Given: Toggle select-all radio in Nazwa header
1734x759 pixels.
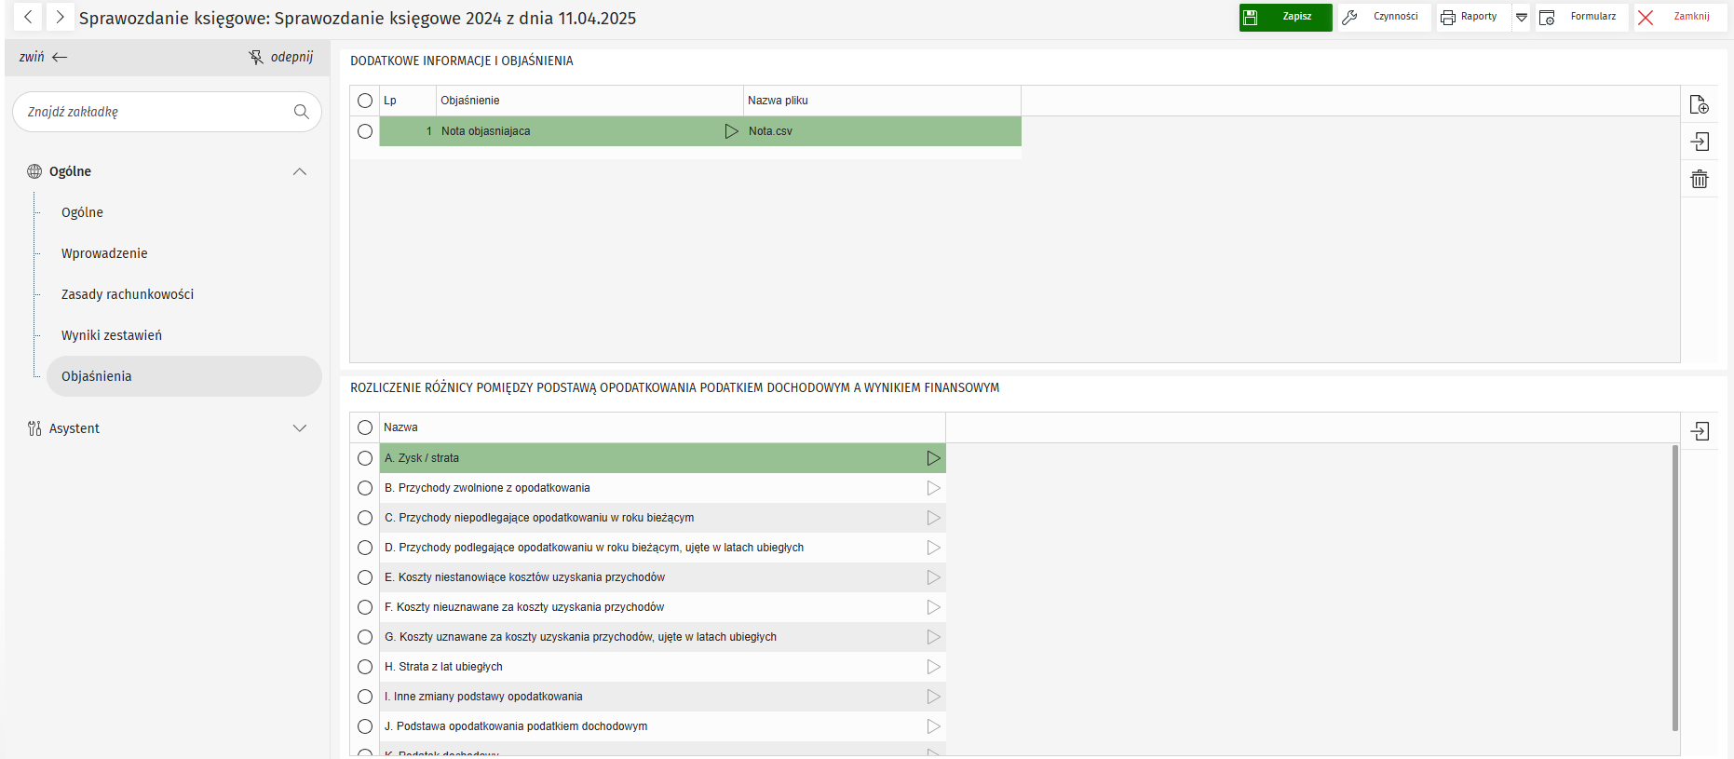Looking at the screenshot, I should click(x=365, y=427).
